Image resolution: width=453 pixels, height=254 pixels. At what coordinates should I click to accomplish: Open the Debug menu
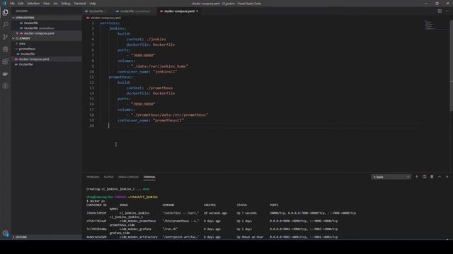pos(66,4)
